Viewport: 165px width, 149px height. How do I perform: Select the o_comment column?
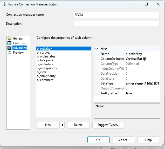coord(64,80)
